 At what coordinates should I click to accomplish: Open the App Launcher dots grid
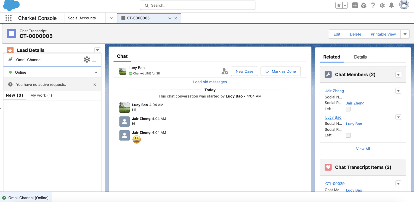[9, 18]
